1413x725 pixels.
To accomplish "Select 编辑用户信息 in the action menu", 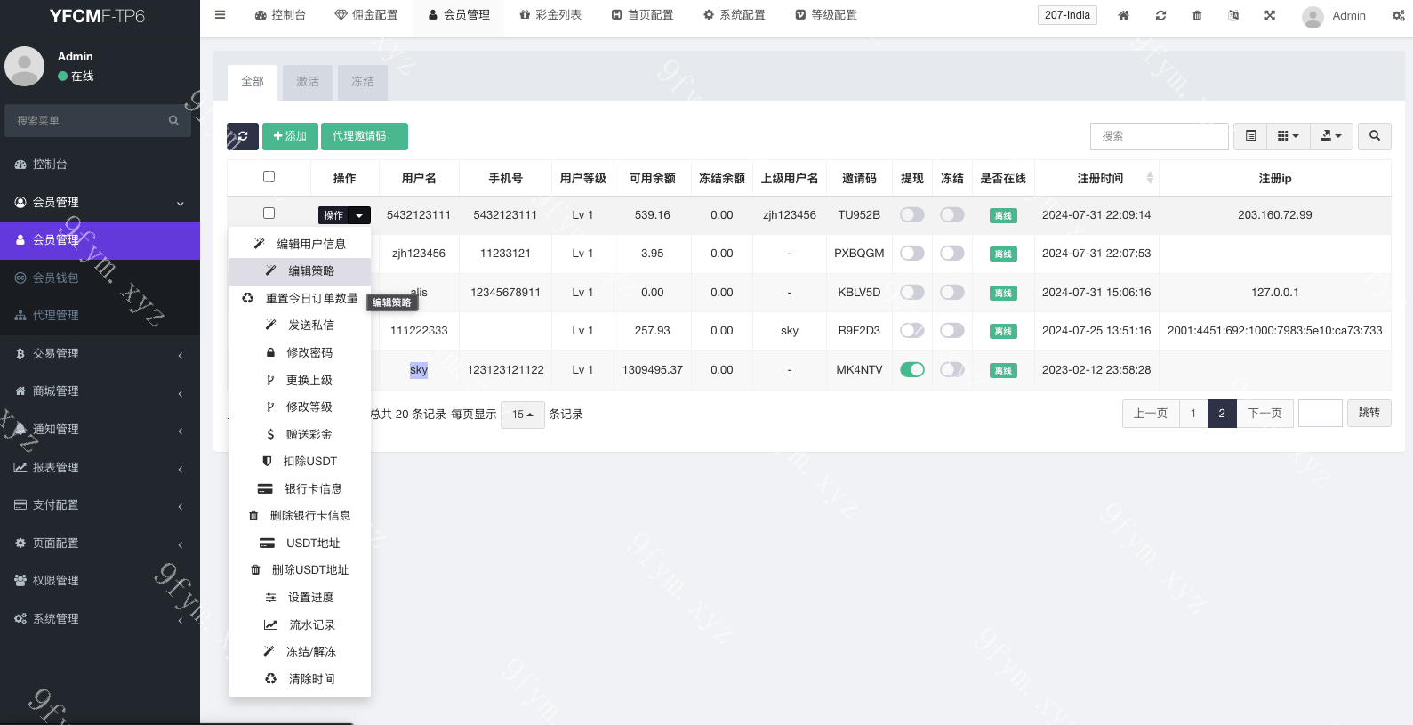I will 300,244.
